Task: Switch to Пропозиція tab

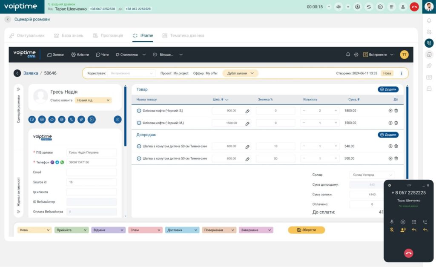Action: click(108, 36)
